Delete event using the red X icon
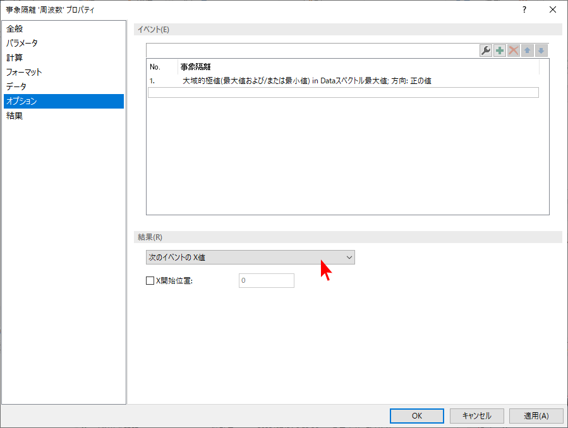The height and width of the screenshot is (428, 568). pyautogui.click(x=513, y=51)
